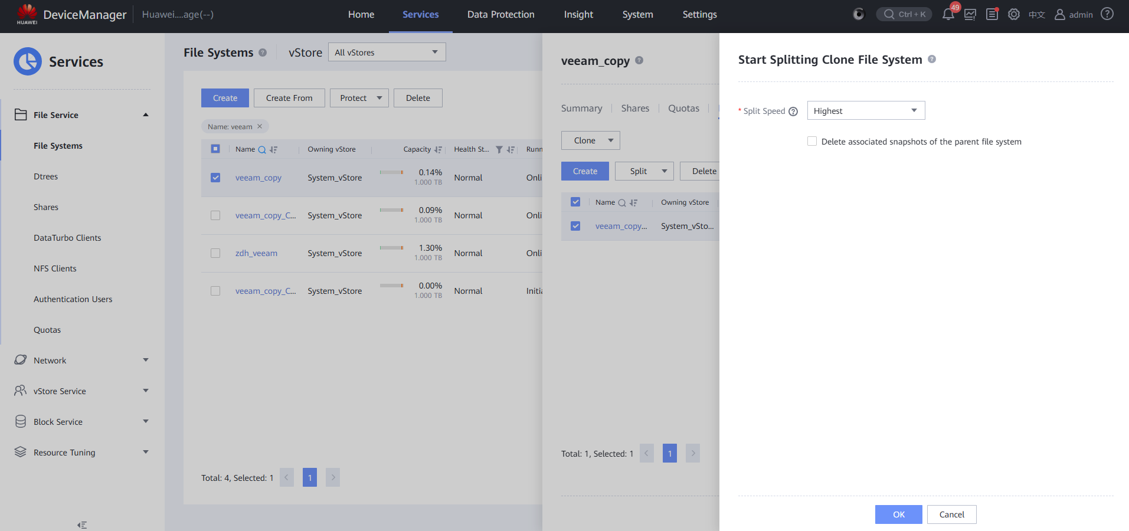Open the All vStores dropdown
The image size is (1129, 531).
point(387,53)
